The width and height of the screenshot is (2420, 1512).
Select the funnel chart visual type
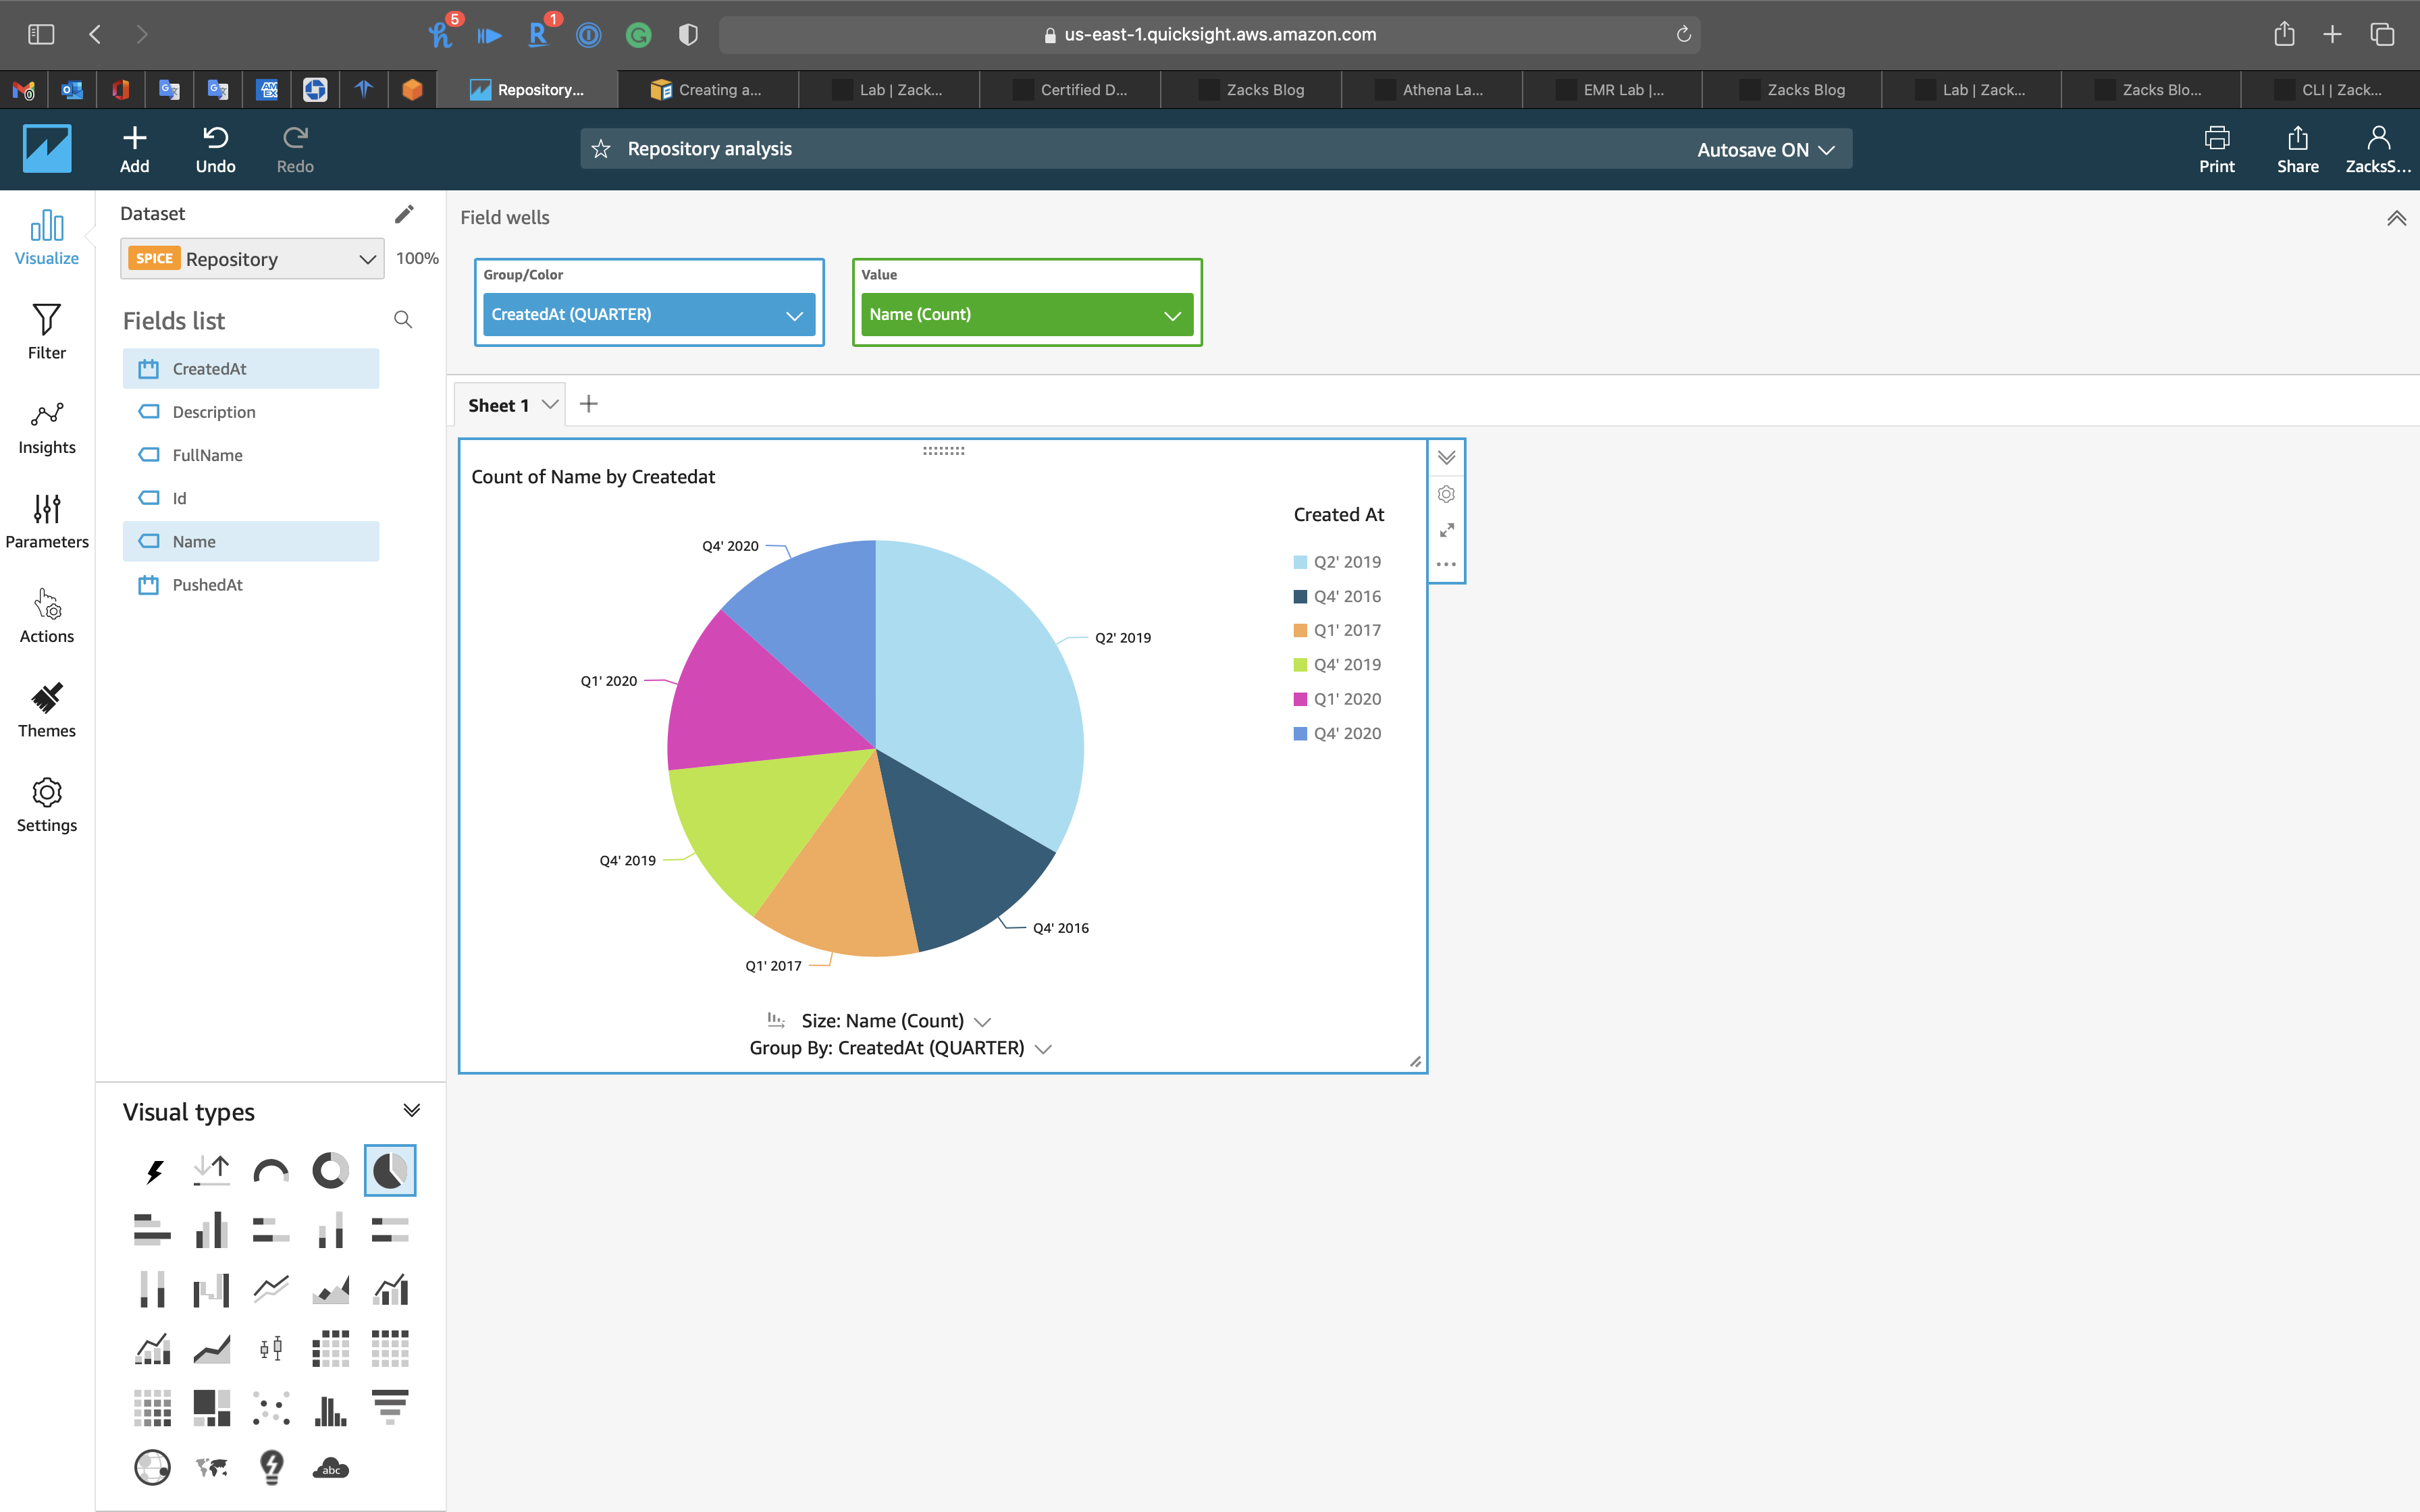[x=390, y=1408]
